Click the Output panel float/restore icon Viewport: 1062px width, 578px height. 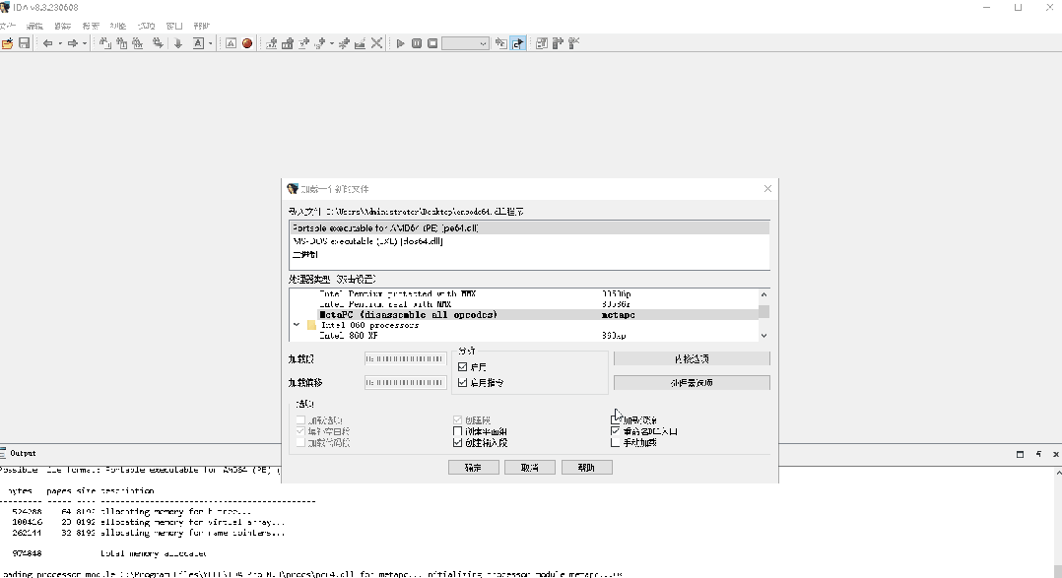1020,454
